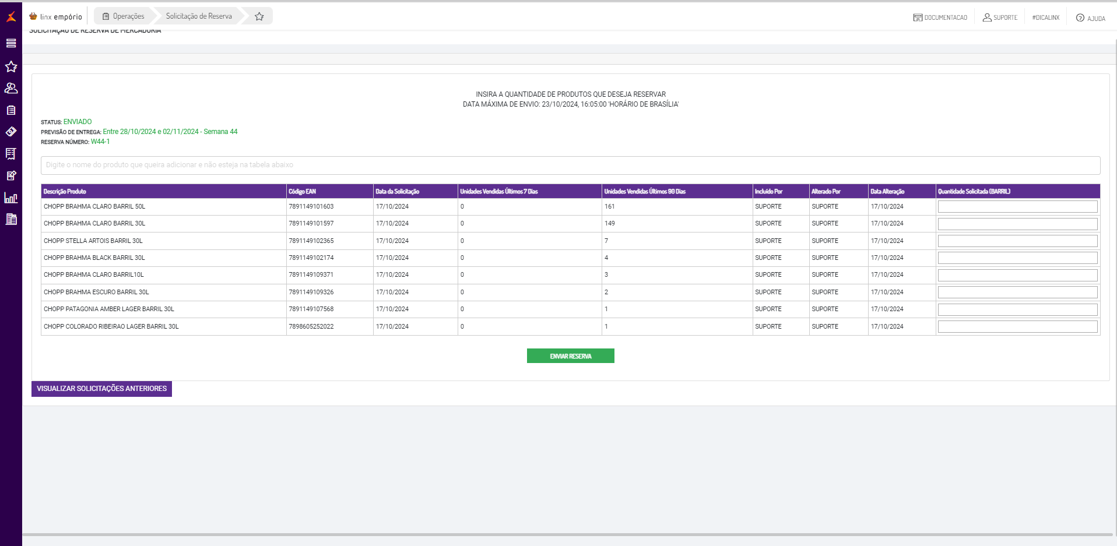Image resolution: width=1117 pixels, height=546 pixels.
Task: Open AJUDA help in the top bar
Action: [1091, 18]
